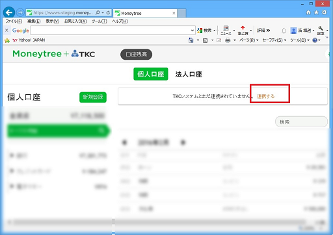333x235 pixels.
Task: Expand the print icon dropdown arrow
Action: pos(235,40)
